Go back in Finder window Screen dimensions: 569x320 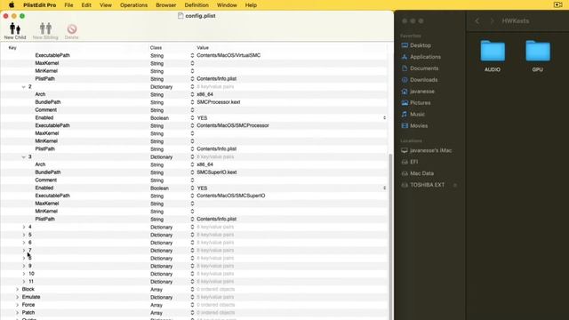(x=477, y=21)
